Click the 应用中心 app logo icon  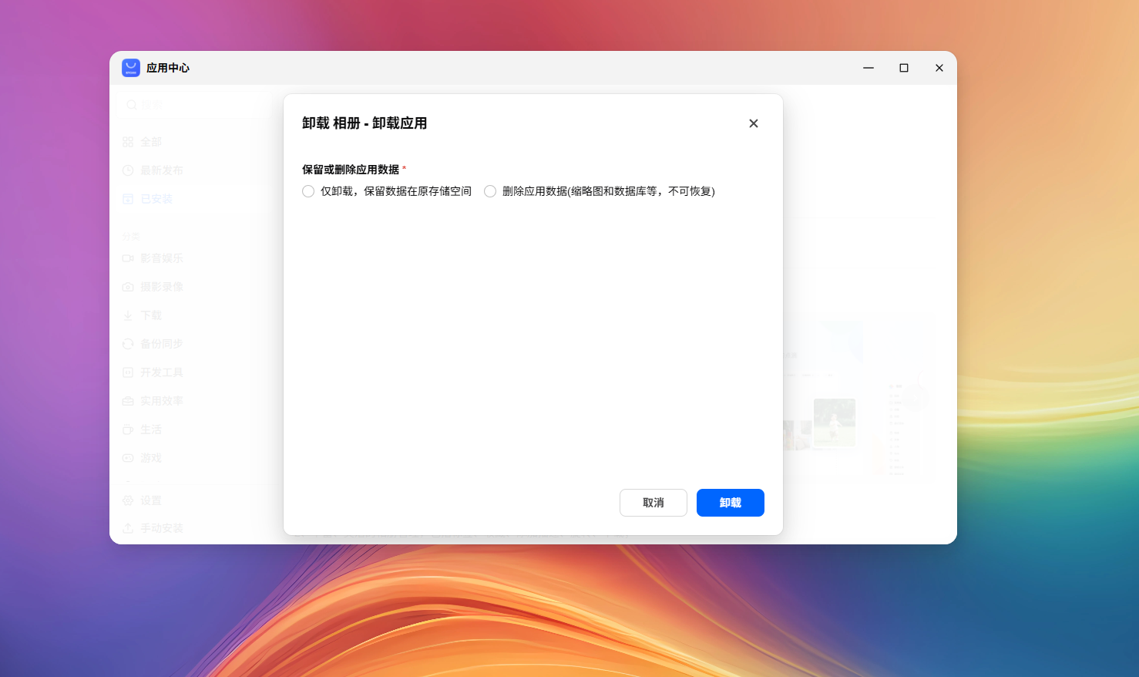131,68
